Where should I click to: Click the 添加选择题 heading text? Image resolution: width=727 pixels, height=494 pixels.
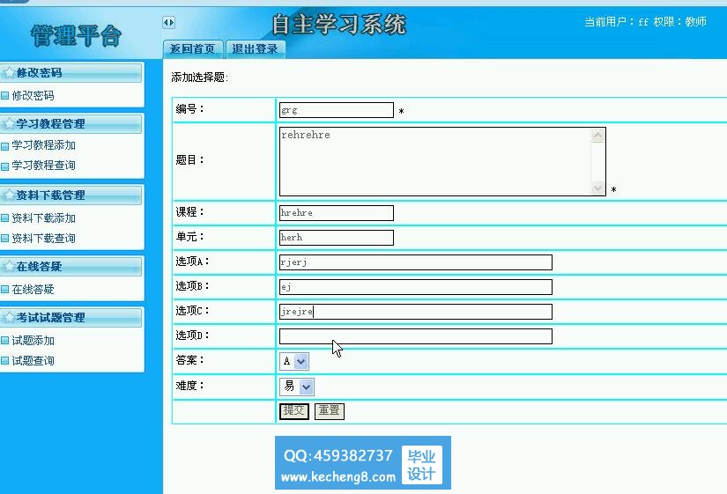(200, 77)
